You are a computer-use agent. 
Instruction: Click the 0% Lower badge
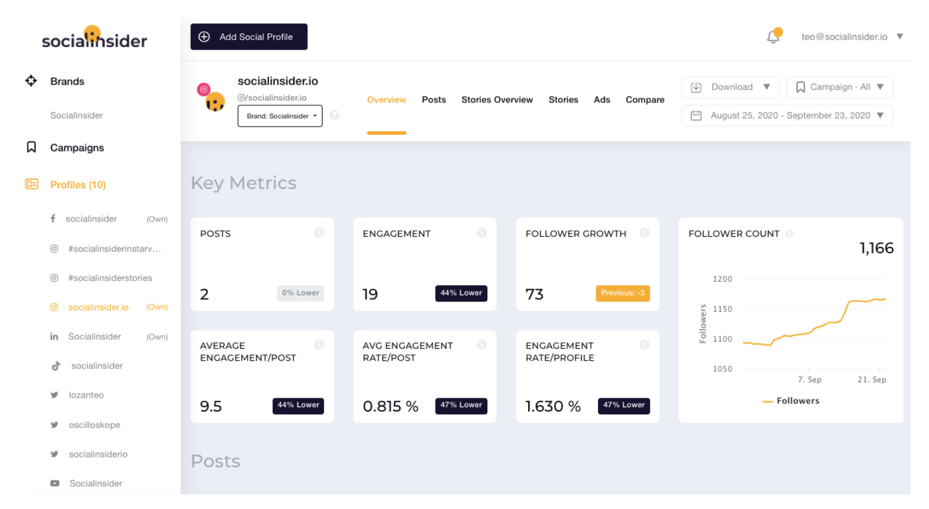tap(300, 293)
